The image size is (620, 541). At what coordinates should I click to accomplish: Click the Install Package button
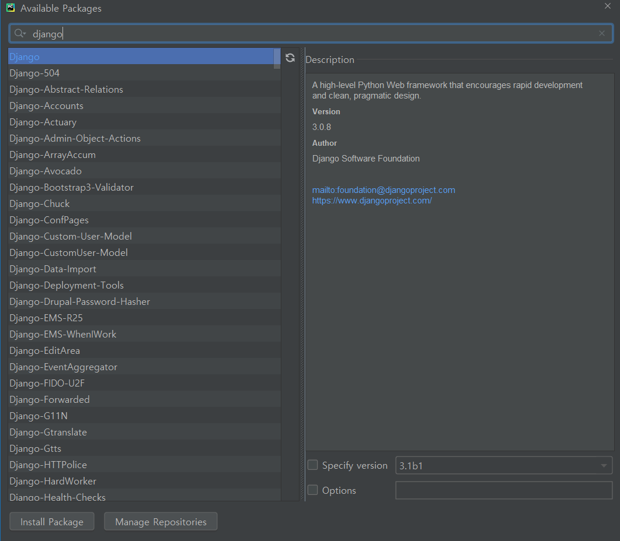[x=52, y=522]
